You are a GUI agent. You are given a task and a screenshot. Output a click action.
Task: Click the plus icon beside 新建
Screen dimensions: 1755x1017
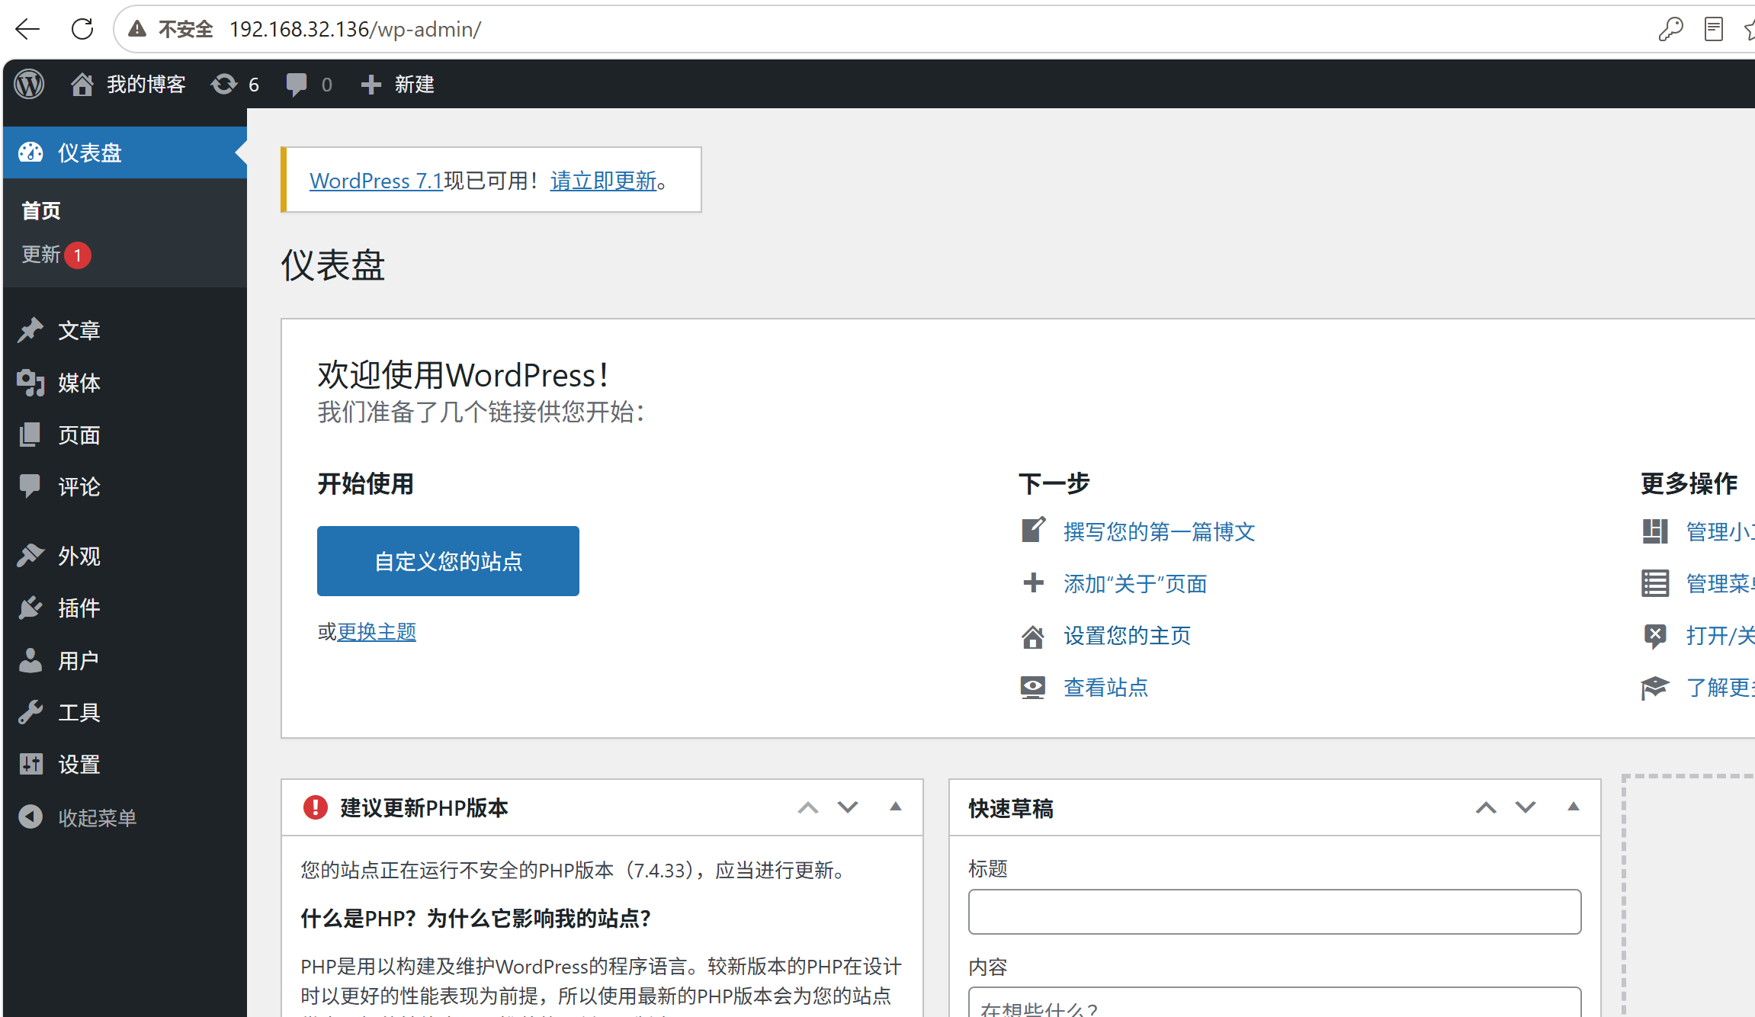tap(371, 84)
